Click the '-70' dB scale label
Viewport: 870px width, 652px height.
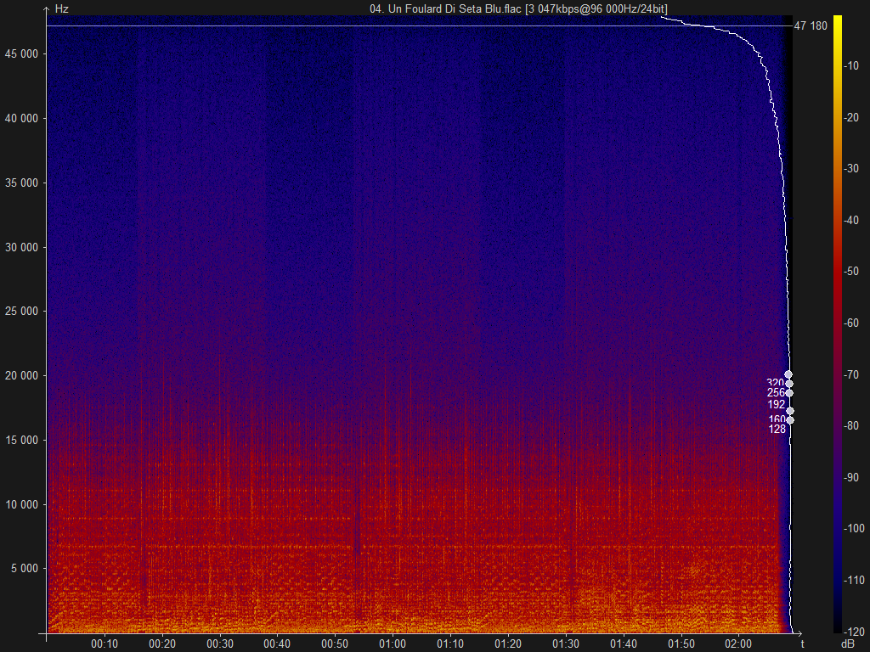[x=851, y=374]
